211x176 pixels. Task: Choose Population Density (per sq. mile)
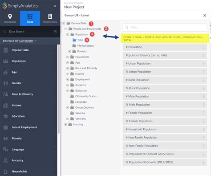coord(165,55)
